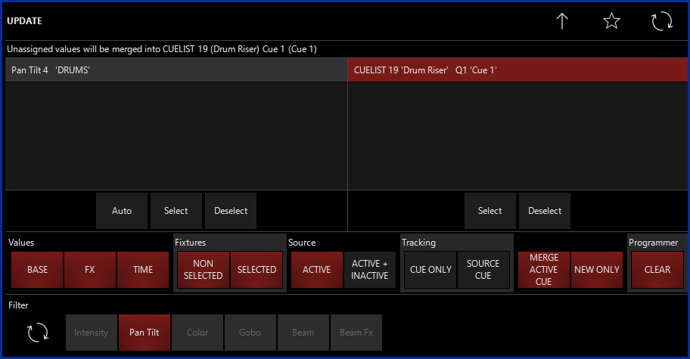Click the star favorite icon
The width and height of the screenshot is (690, 359).
point(611,21)
